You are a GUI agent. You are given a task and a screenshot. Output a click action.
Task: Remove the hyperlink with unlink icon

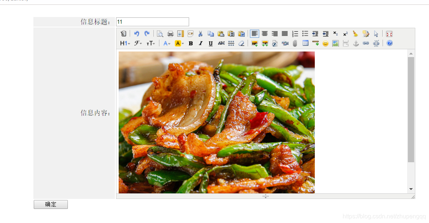(376, 43)
